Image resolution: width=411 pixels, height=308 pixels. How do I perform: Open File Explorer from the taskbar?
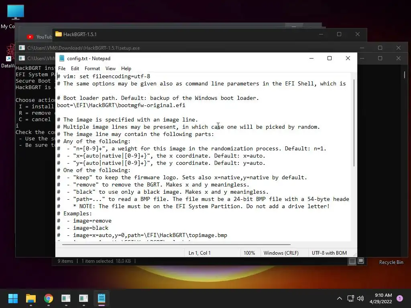pos(31,298)
